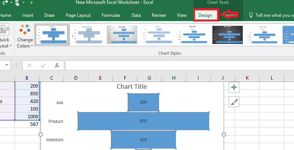Apply the gray gradient background chart style
294x150 pixels.
tap(122, 35)
